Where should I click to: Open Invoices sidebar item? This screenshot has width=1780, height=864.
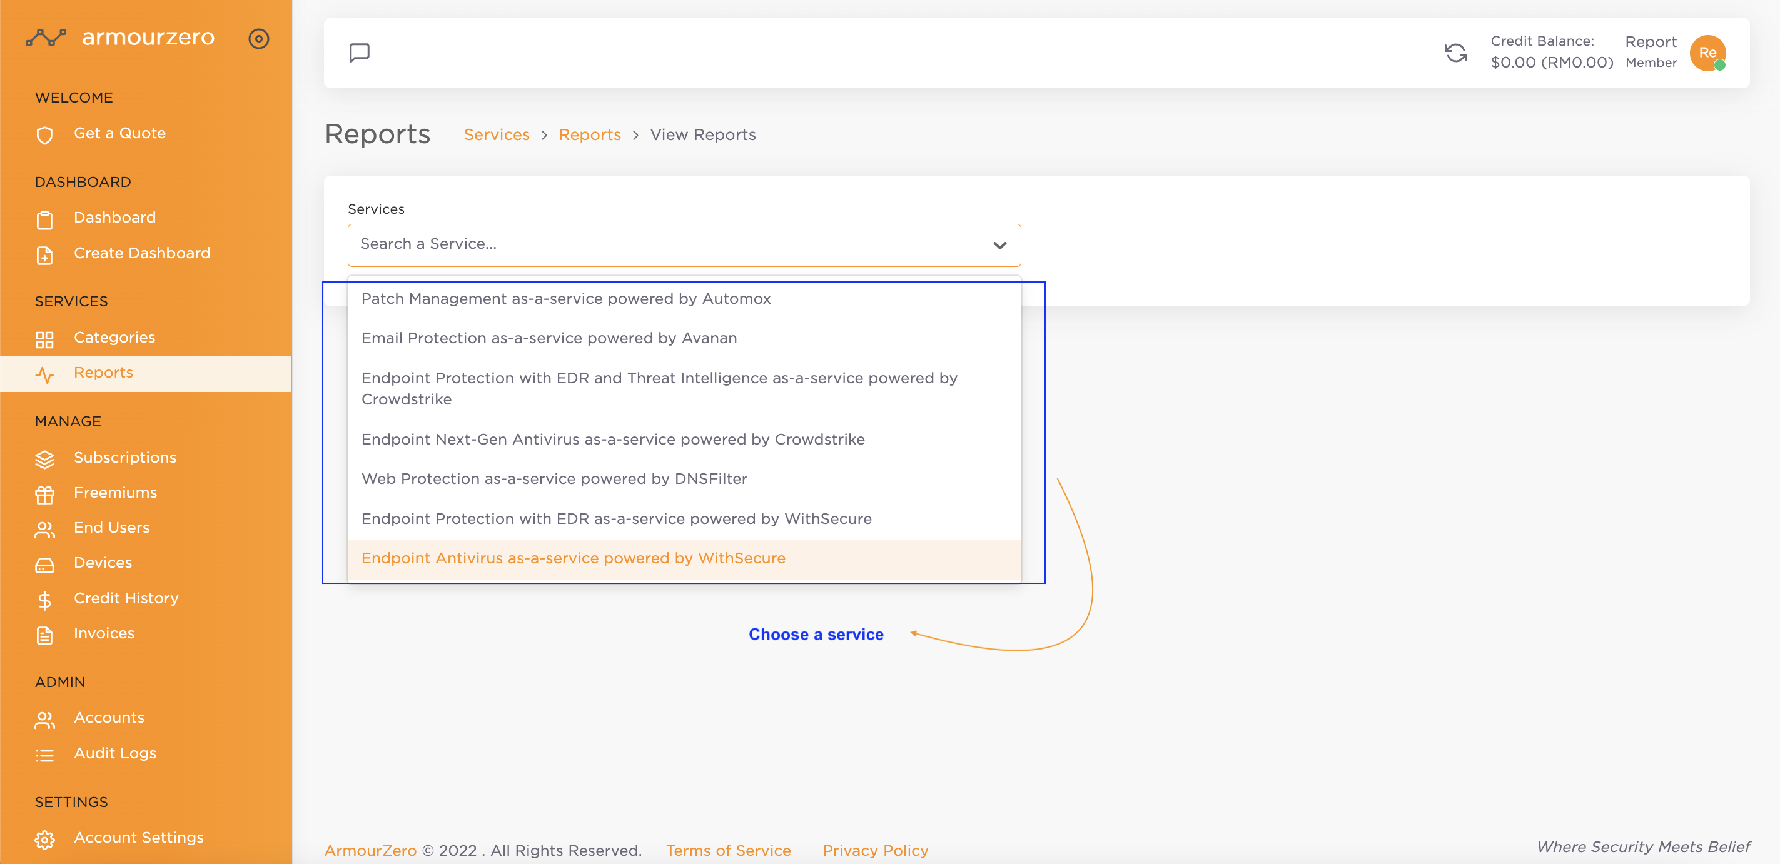pos(104,633)
